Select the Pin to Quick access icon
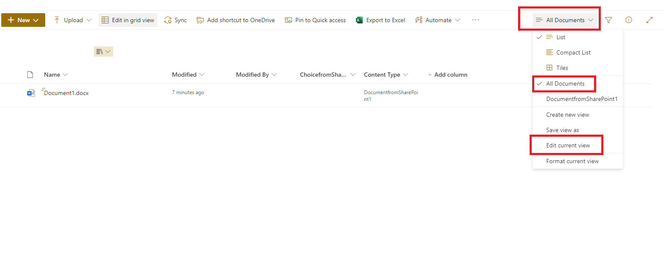664x262 pixels. click(x=288, y=20)
